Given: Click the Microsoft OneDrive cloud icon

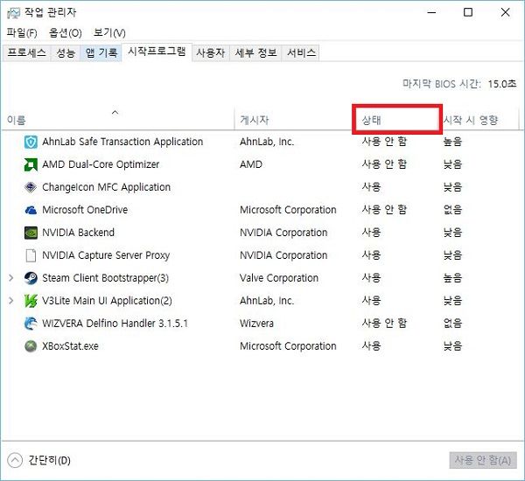Looking at the screenshot, I should (31, 210).
